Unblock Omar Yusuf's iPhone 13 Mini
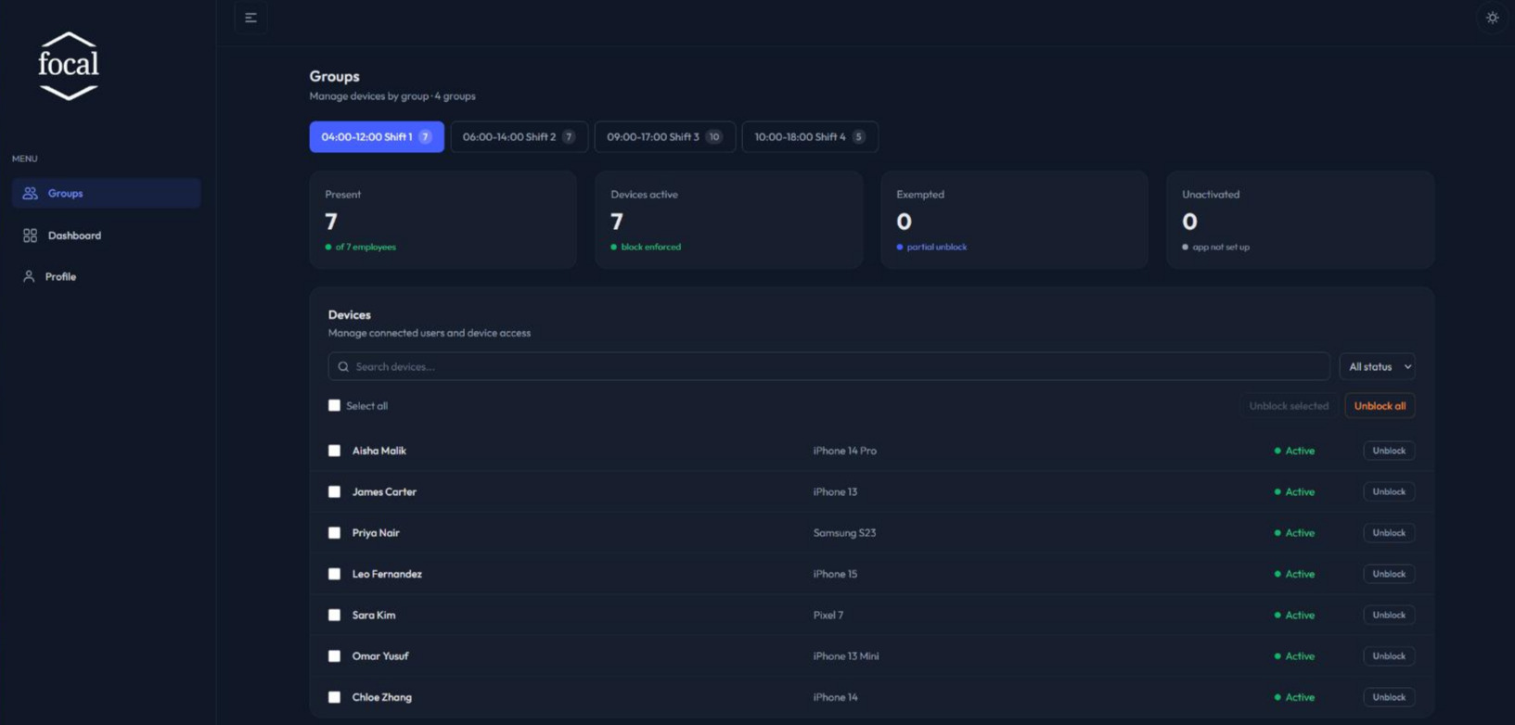1515x725 pixels. (1389, 655)
